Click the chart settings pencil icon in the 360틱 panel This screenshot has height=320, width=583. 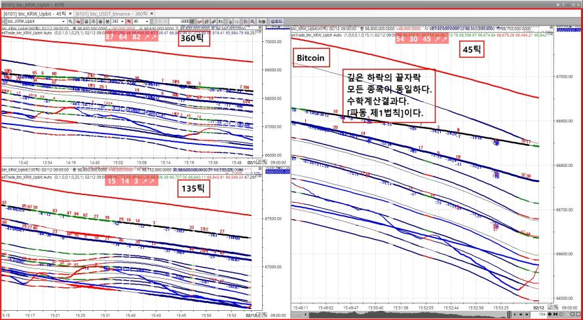(x=259, y=162)
